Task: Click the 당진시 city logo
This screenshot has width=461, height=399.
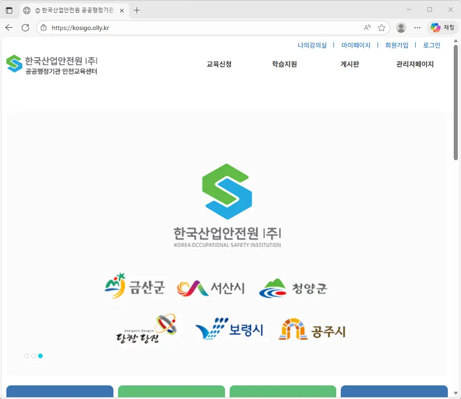Action: pos(145,328)
